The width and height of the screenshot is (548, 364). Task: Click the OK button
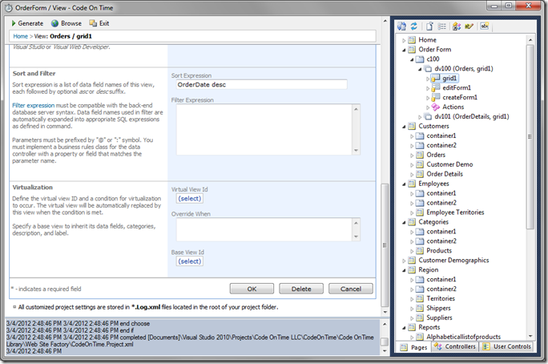pyautogui.click(x=252, y=289)
